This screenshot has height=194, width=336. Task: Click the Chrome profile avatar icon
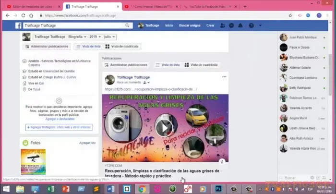tap(319, 15)
